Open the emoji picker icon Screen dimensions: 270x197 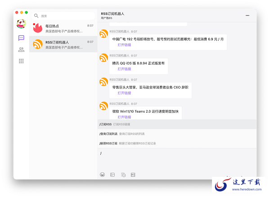pos(102,175)
